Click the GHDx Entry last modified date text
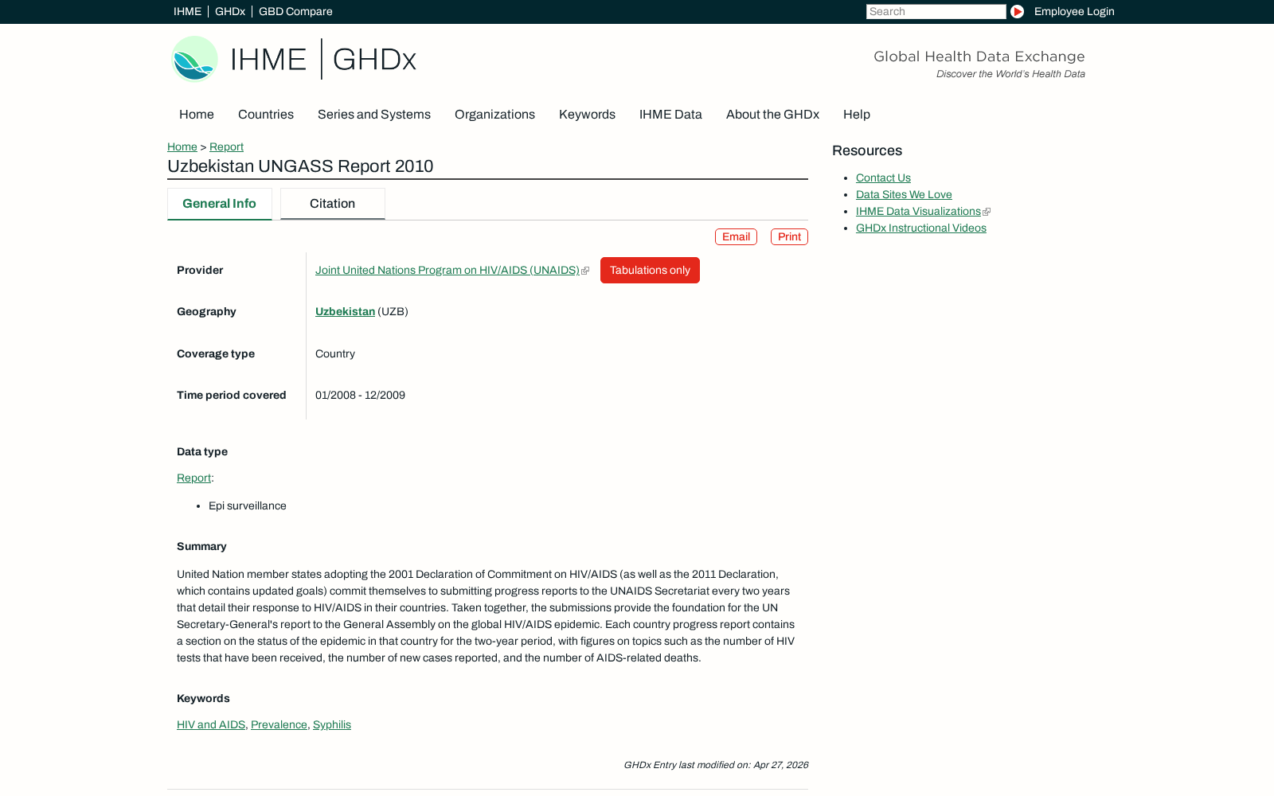 pos(716,765)
